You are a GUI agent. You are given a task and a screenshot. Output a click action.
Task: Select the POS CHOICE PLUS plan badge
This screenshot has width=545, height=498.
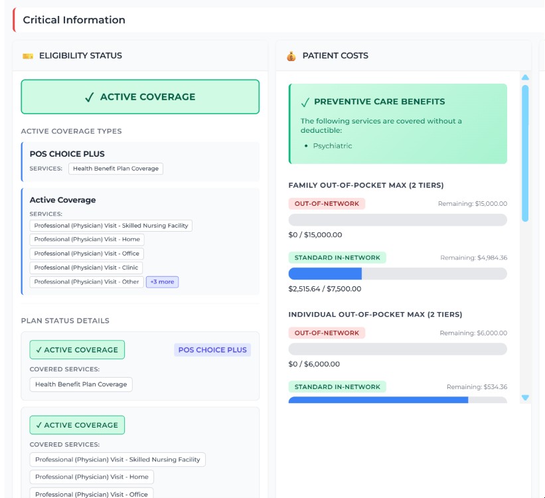pos(212,350)
